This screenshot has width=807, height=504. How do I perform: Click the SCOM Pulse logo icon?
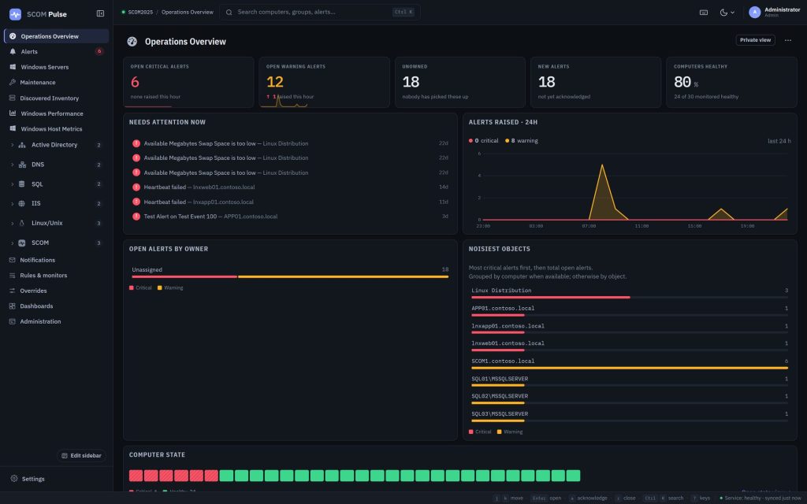(16, 14)
